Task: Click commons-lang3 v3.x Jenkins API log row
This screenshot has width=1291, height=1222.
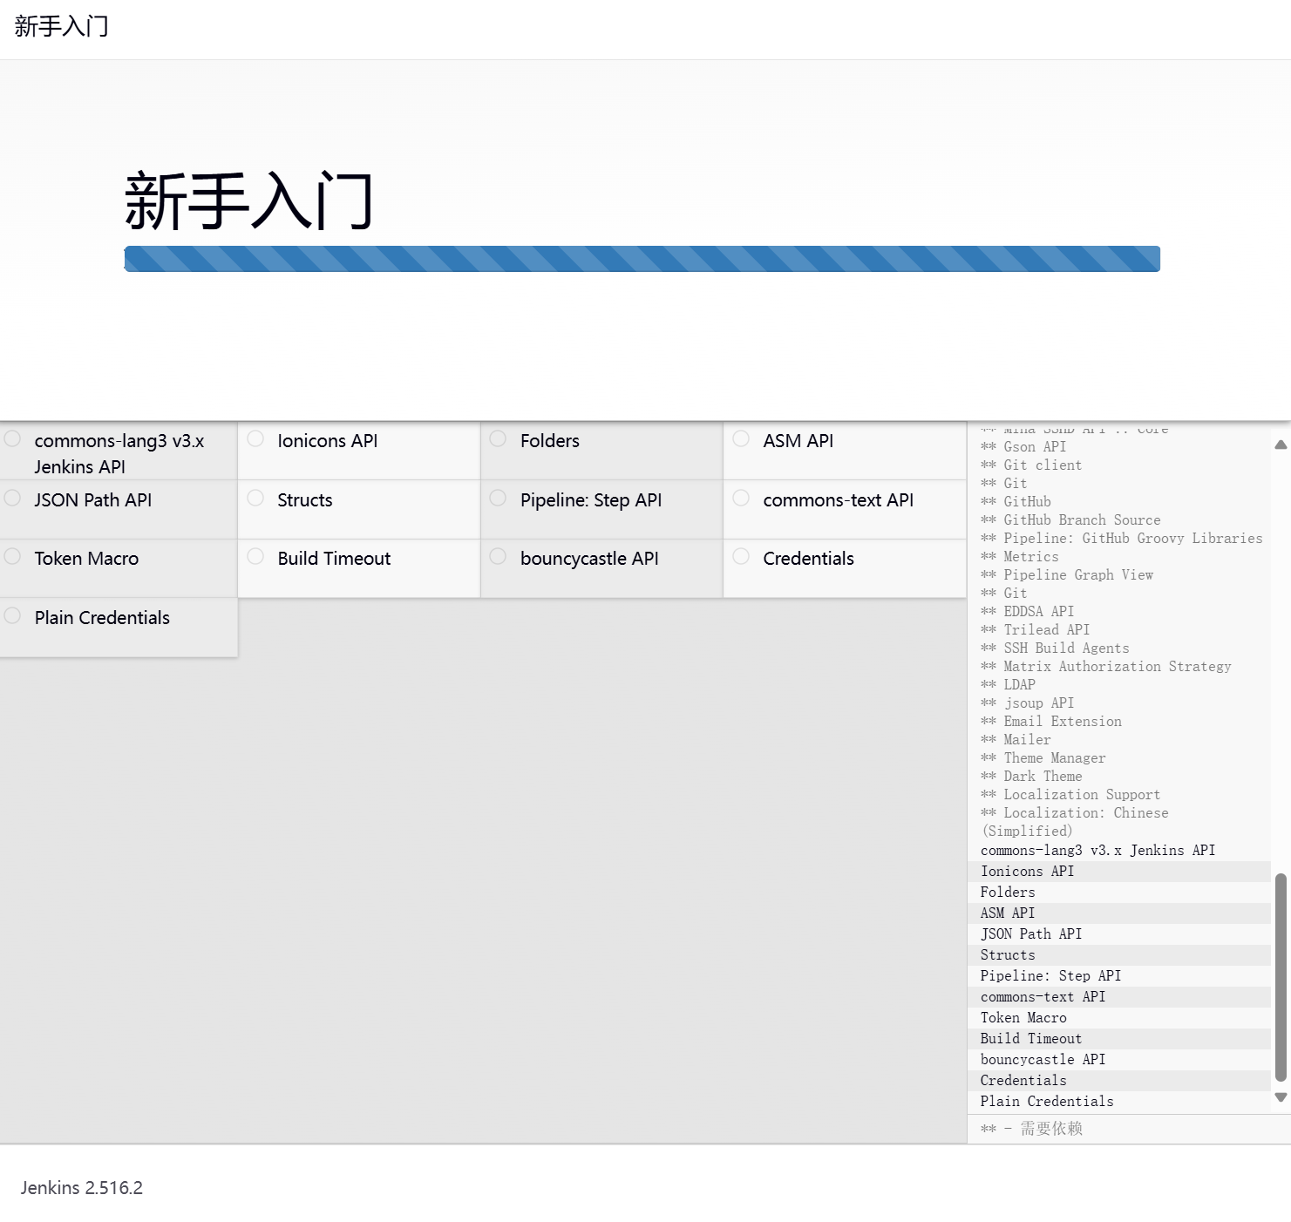Action: tap(1119, 851)
